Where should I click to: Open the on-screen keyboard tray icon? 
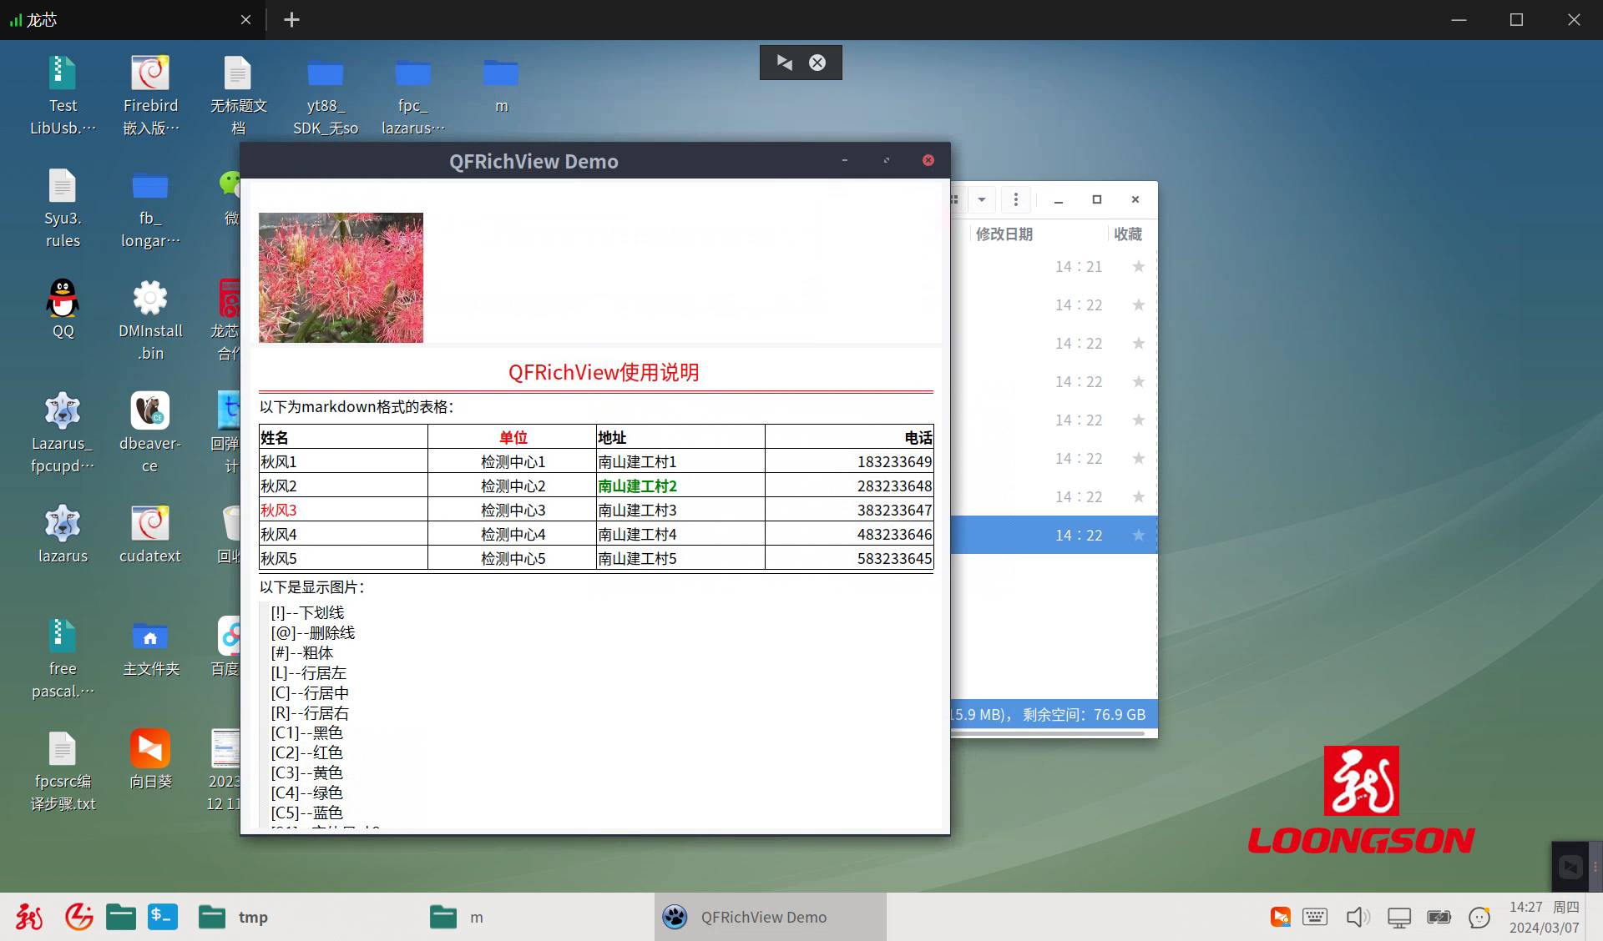[1315, 918]
